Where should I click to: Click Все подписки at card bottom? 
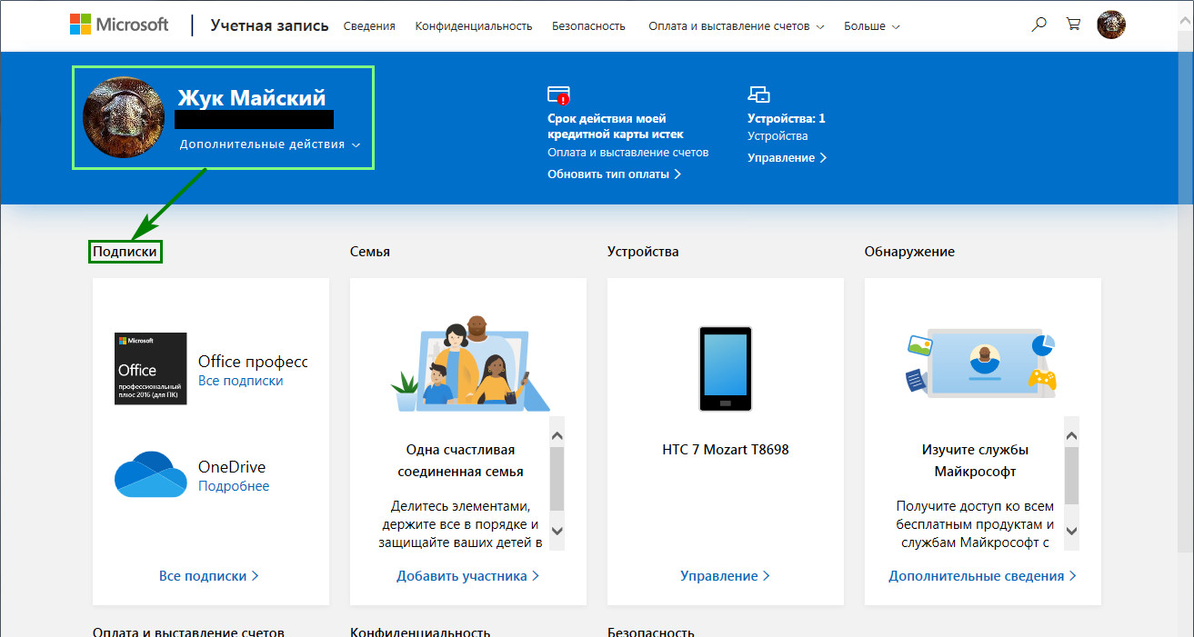coord(209,575)
